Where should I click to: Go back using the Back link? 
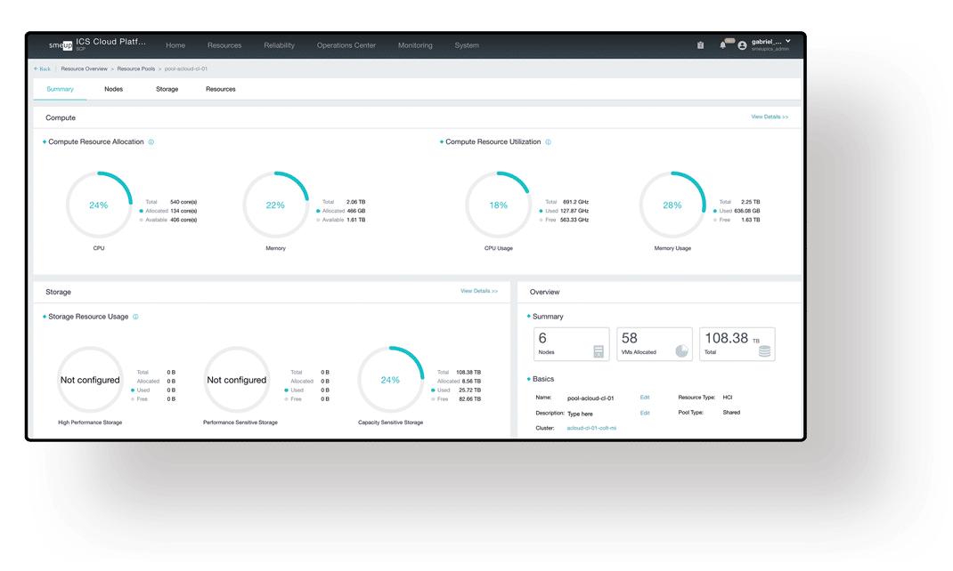coord(43,68)
